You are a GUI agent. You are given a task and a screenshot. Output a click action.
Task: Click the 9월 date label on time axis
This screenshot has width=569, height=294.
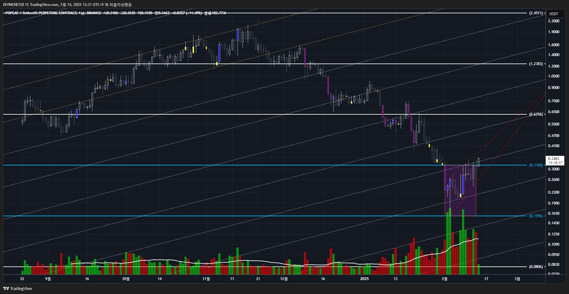(x=48, y=279)
